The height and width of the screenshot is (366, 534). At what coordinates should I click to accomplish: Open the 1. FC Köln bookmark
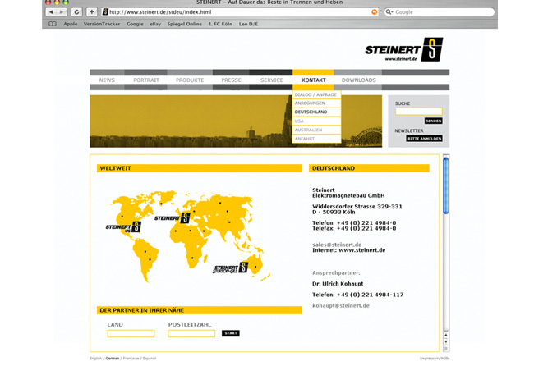(x=220, y=24)
